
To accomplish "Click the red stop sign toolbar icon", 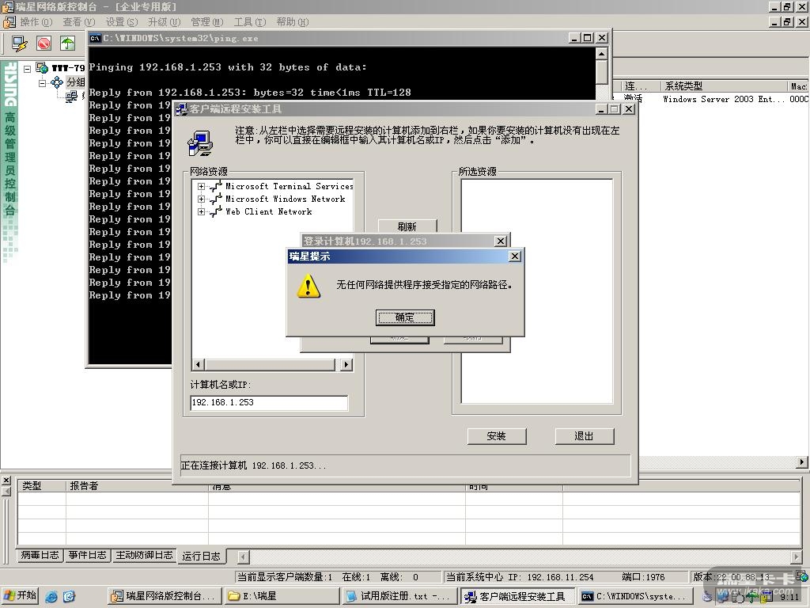I will (44, 44).
